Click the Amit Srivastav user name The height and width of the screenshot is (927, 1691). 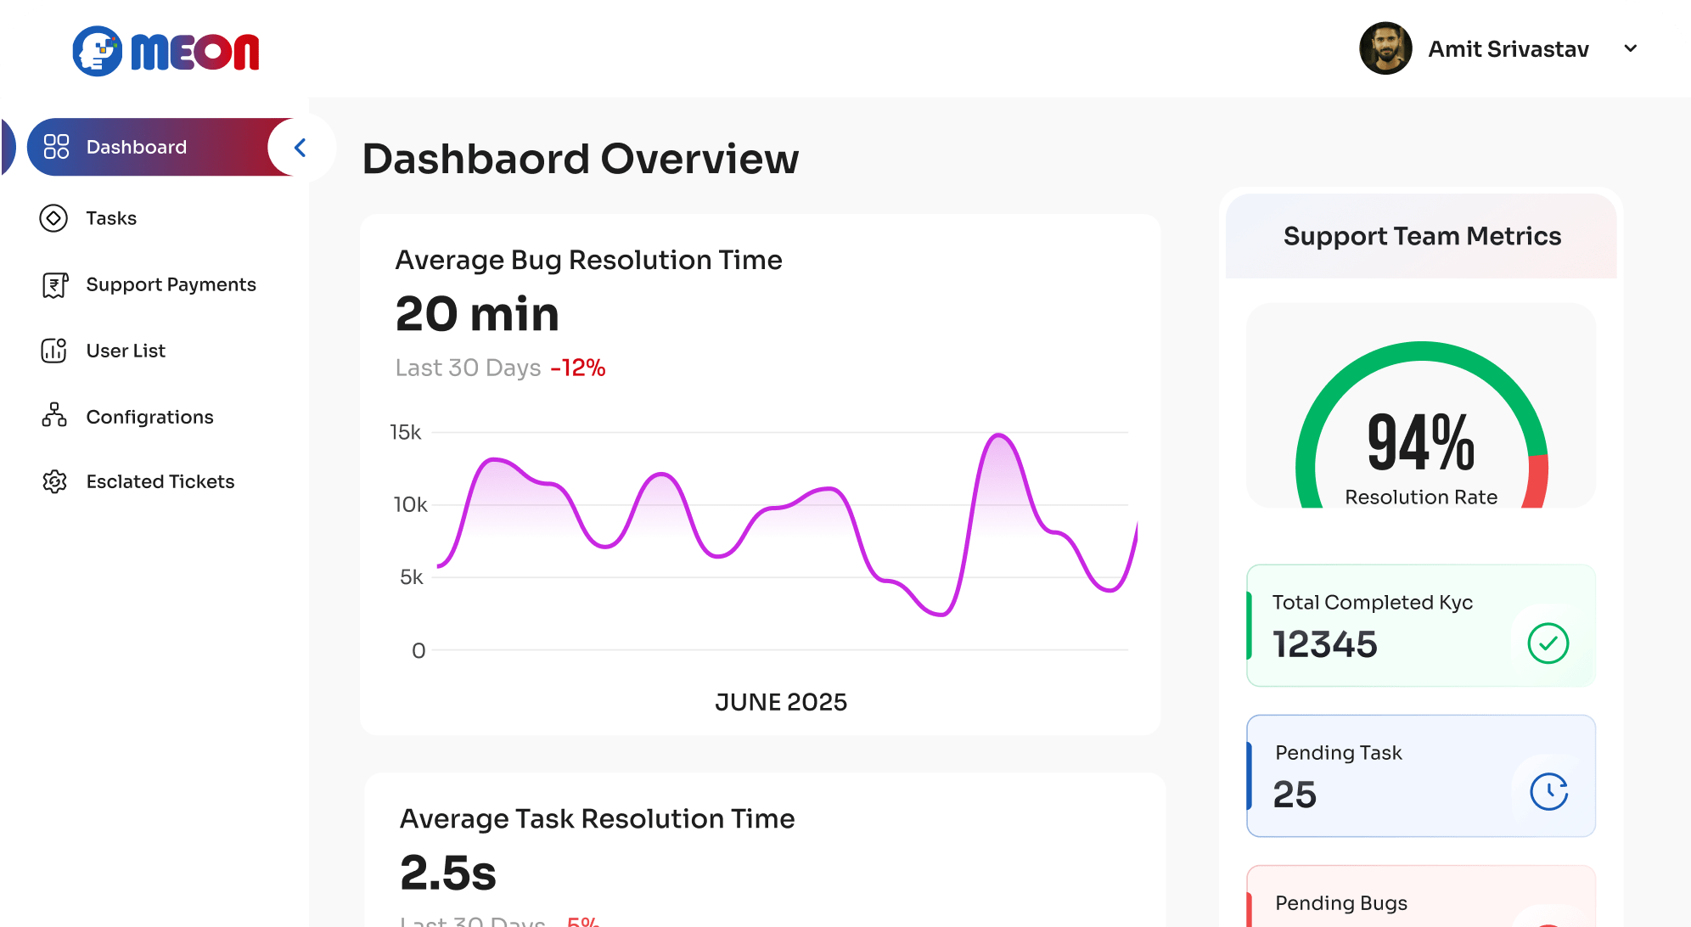(x=1508, y=49)
